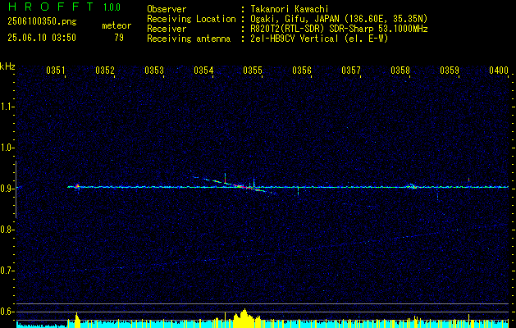Click time marker 0353
Image resolution: width=516 pixels, height=328 pixels.
point(154,70)
